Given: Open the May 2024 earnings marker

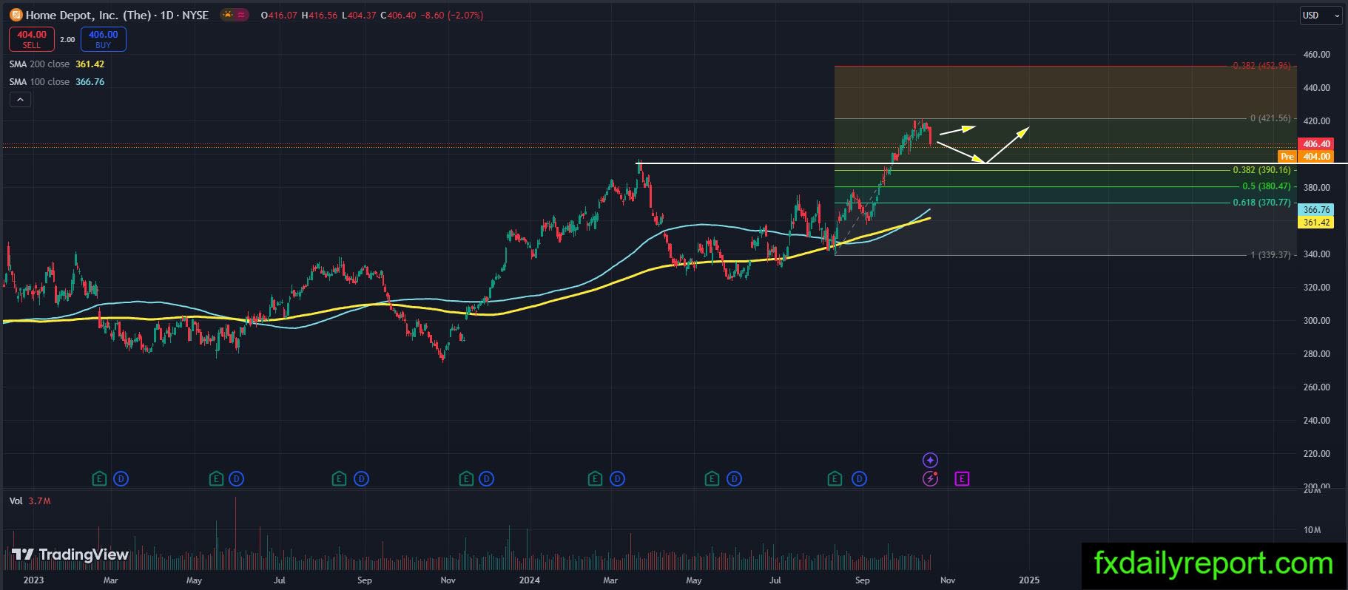Looking at the screenshot, I should 712,479.
